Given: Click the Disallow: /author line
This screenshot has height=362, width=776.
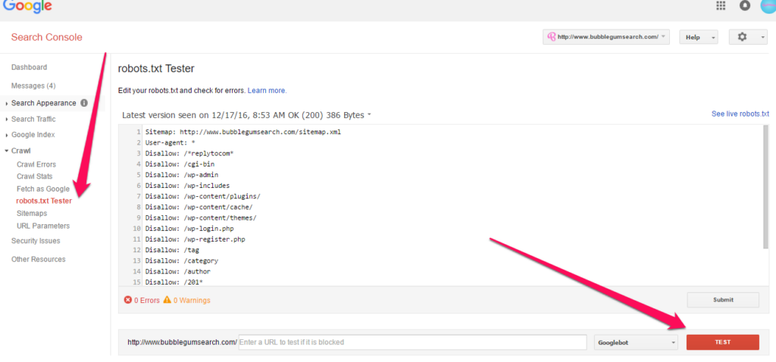Looking at the screenshot, I should 177,271.
